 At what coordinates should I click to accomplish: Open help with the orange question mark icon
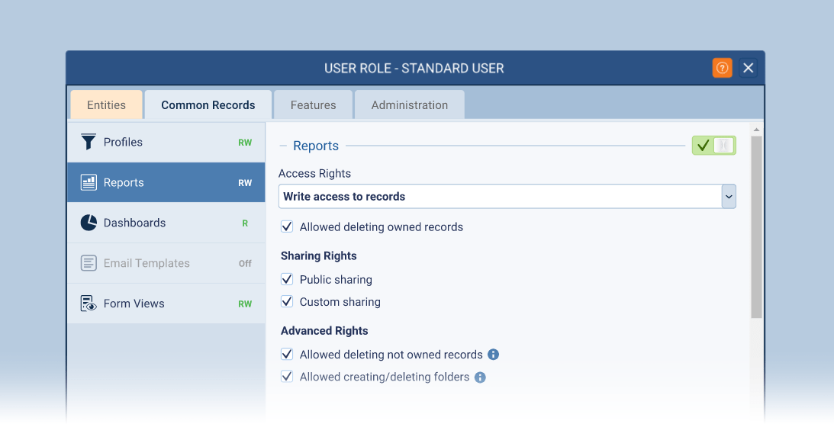click(x=722, y=68)
